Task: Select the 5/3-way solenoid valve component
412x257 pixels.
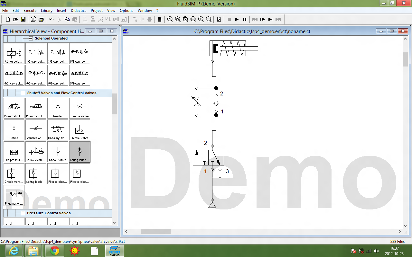Action: click(36, 75)
